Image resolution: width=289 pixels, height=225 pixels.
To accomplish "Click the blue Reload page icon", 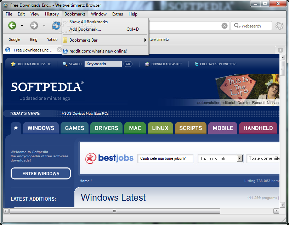I will click(x=56, y=25).
